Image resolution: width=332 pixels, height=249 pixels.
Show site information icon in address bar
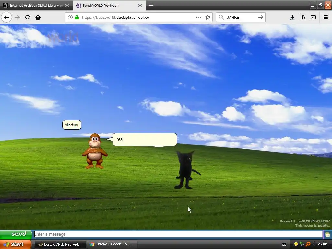(70, 17)
